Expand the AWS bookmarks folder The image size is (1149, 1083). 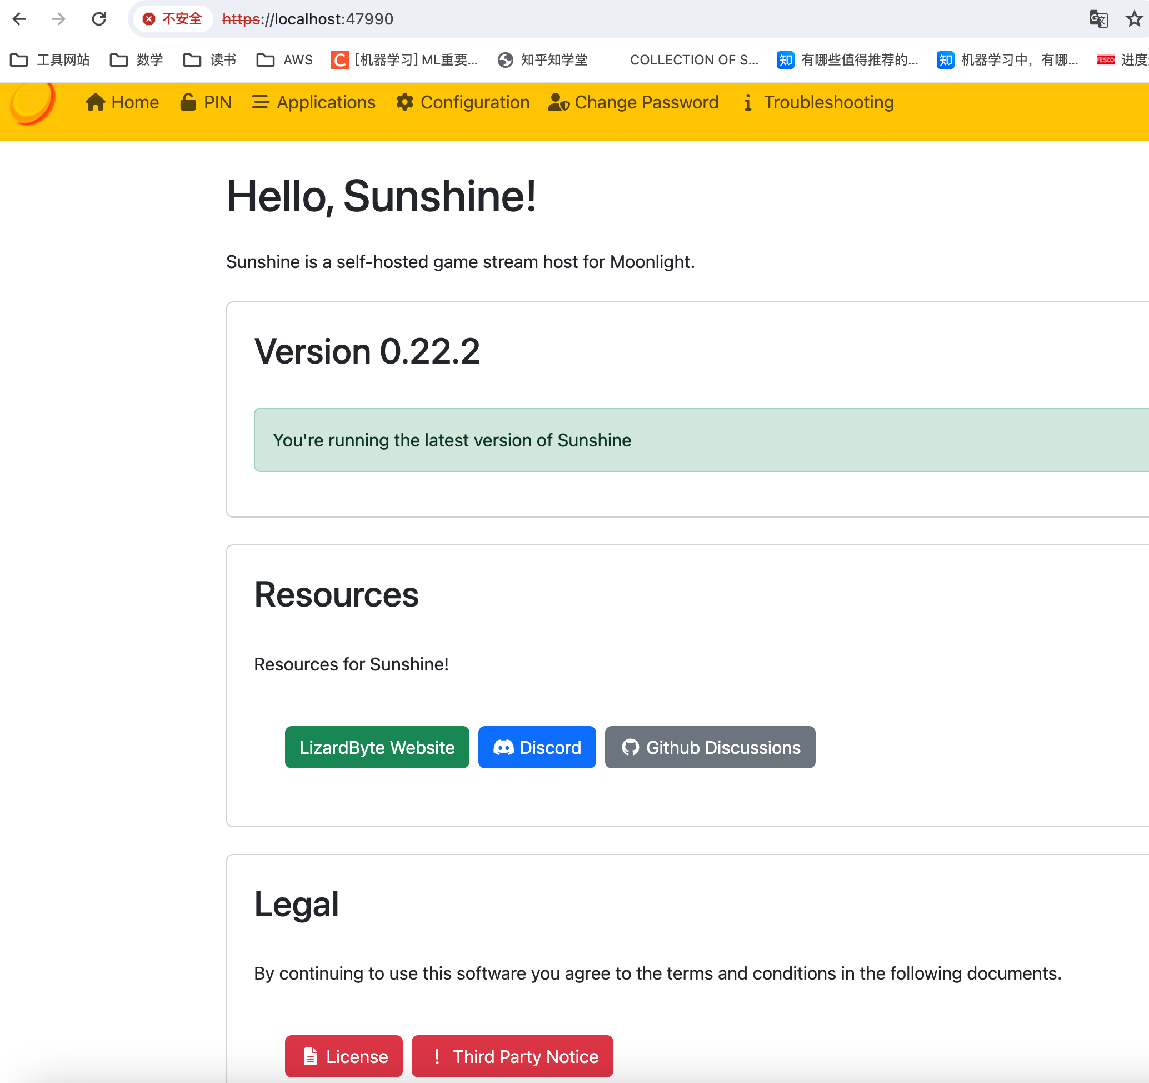point(284,59)
